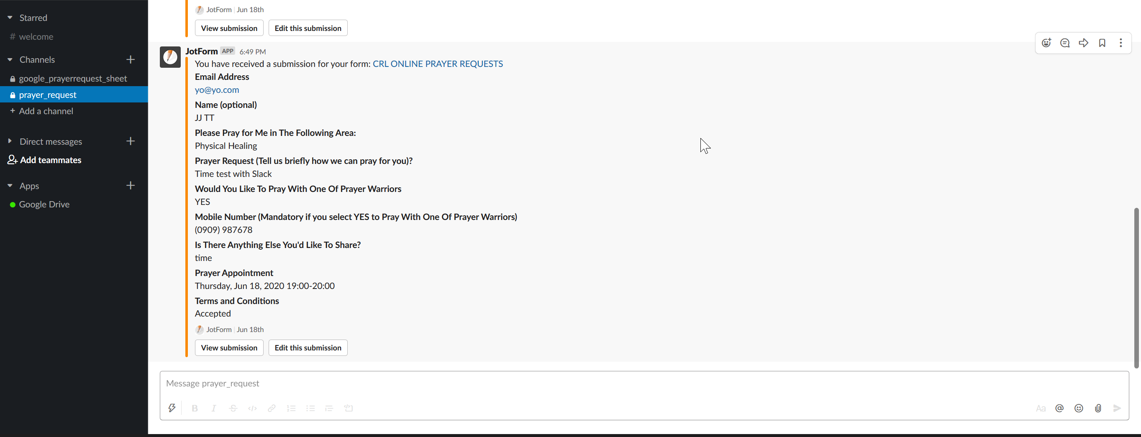Click the "(0909) 987678" phone number

[x=224, y=230]
